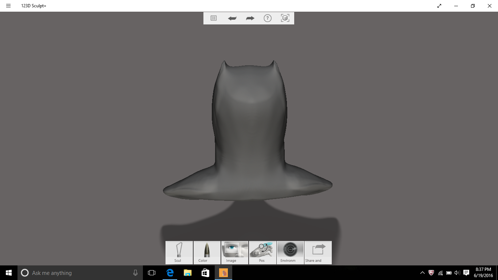The image size is (498, 280).
Task: Reset view with the cube frame icon
Action: tap(285, 18)
